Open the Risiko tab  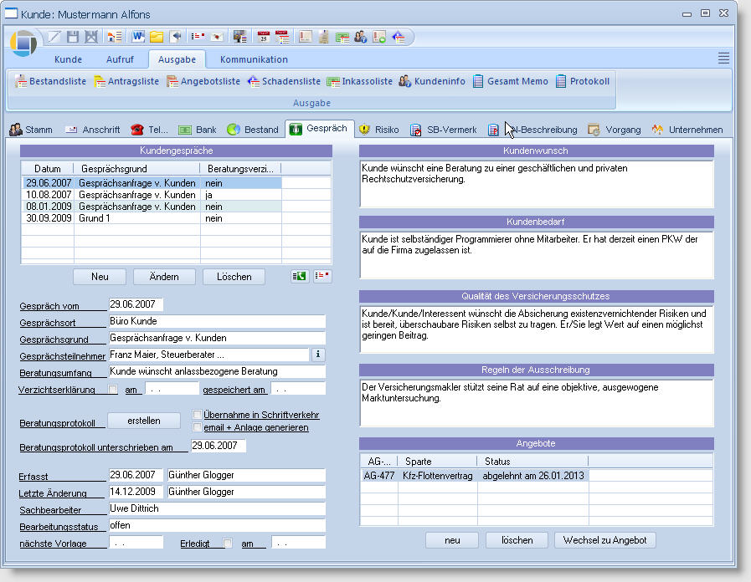(x=378, y=130)
